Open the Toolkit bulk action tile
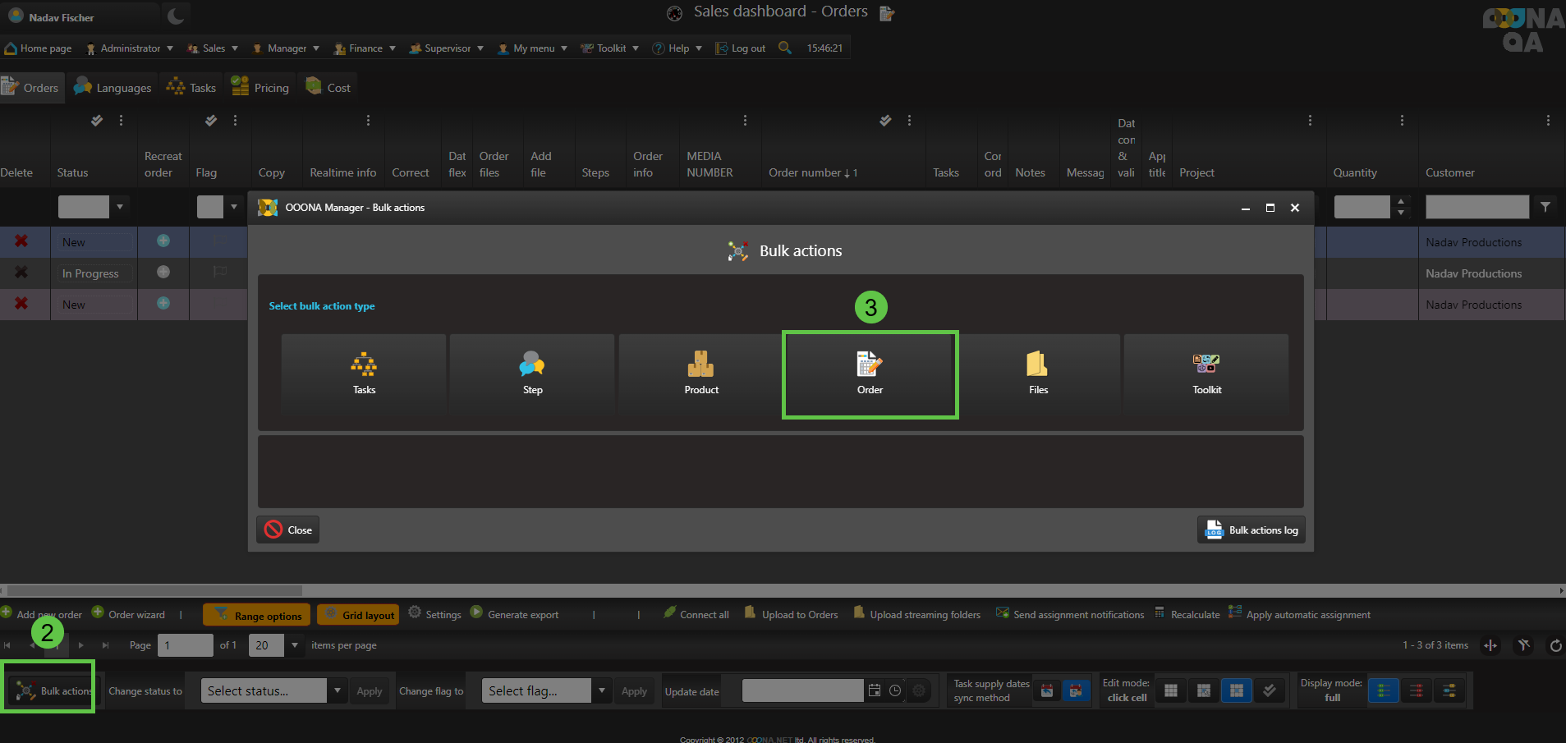Screen dimensions: 1566x743 point(1206,374)
